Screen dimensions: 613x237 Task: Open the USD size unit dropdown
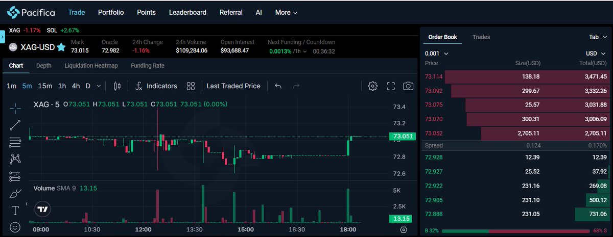point(596,54)
